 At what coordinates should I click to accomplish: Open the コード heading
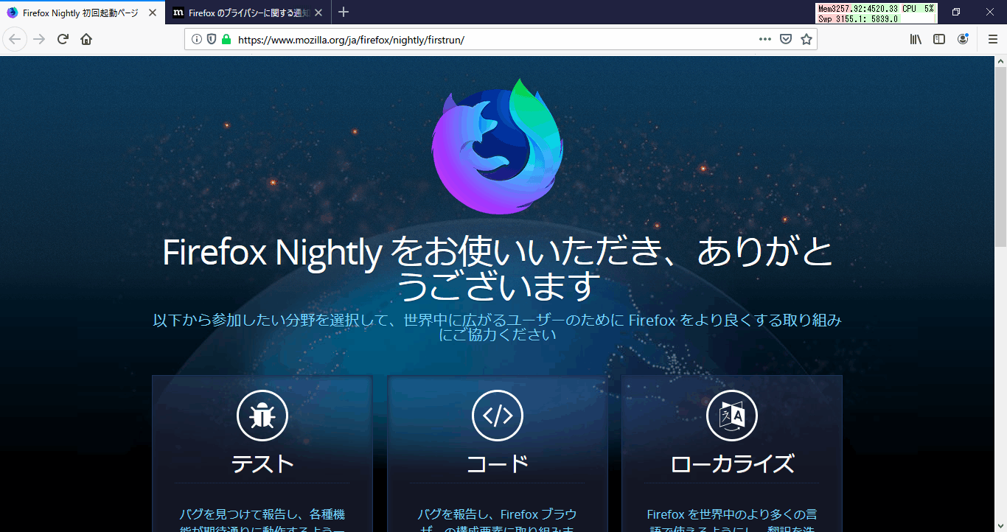point(498,463)
